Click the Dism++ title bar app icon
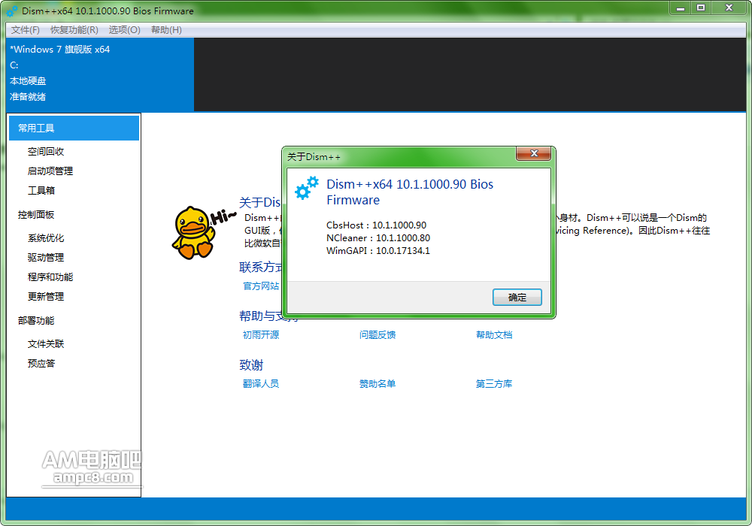752x526 pixels. click(x=13, y=11)
